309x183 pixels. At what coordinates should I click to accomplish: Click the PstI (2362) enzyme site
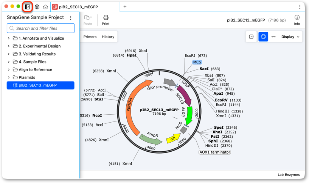click(222, 137)
